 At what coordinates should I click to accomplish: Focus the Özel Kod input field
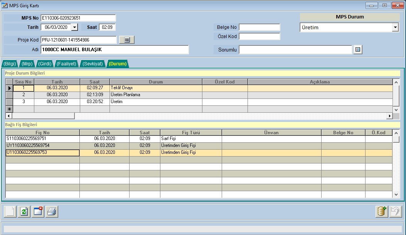coord(259,37)
